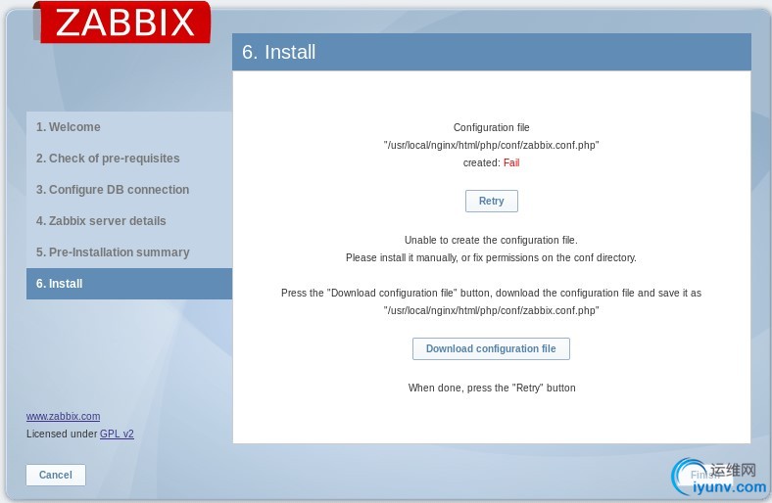Click the 'Configuration file' label text
Viewport: 772px width, 503px height.
(x=492, y=127)
